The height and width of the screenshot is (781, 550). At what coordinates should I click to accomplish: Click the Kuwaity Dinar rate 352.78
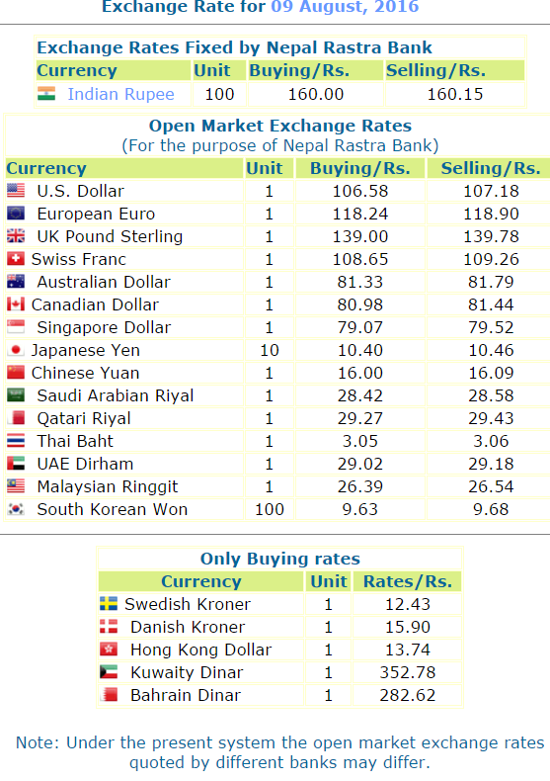pos(407,672)
